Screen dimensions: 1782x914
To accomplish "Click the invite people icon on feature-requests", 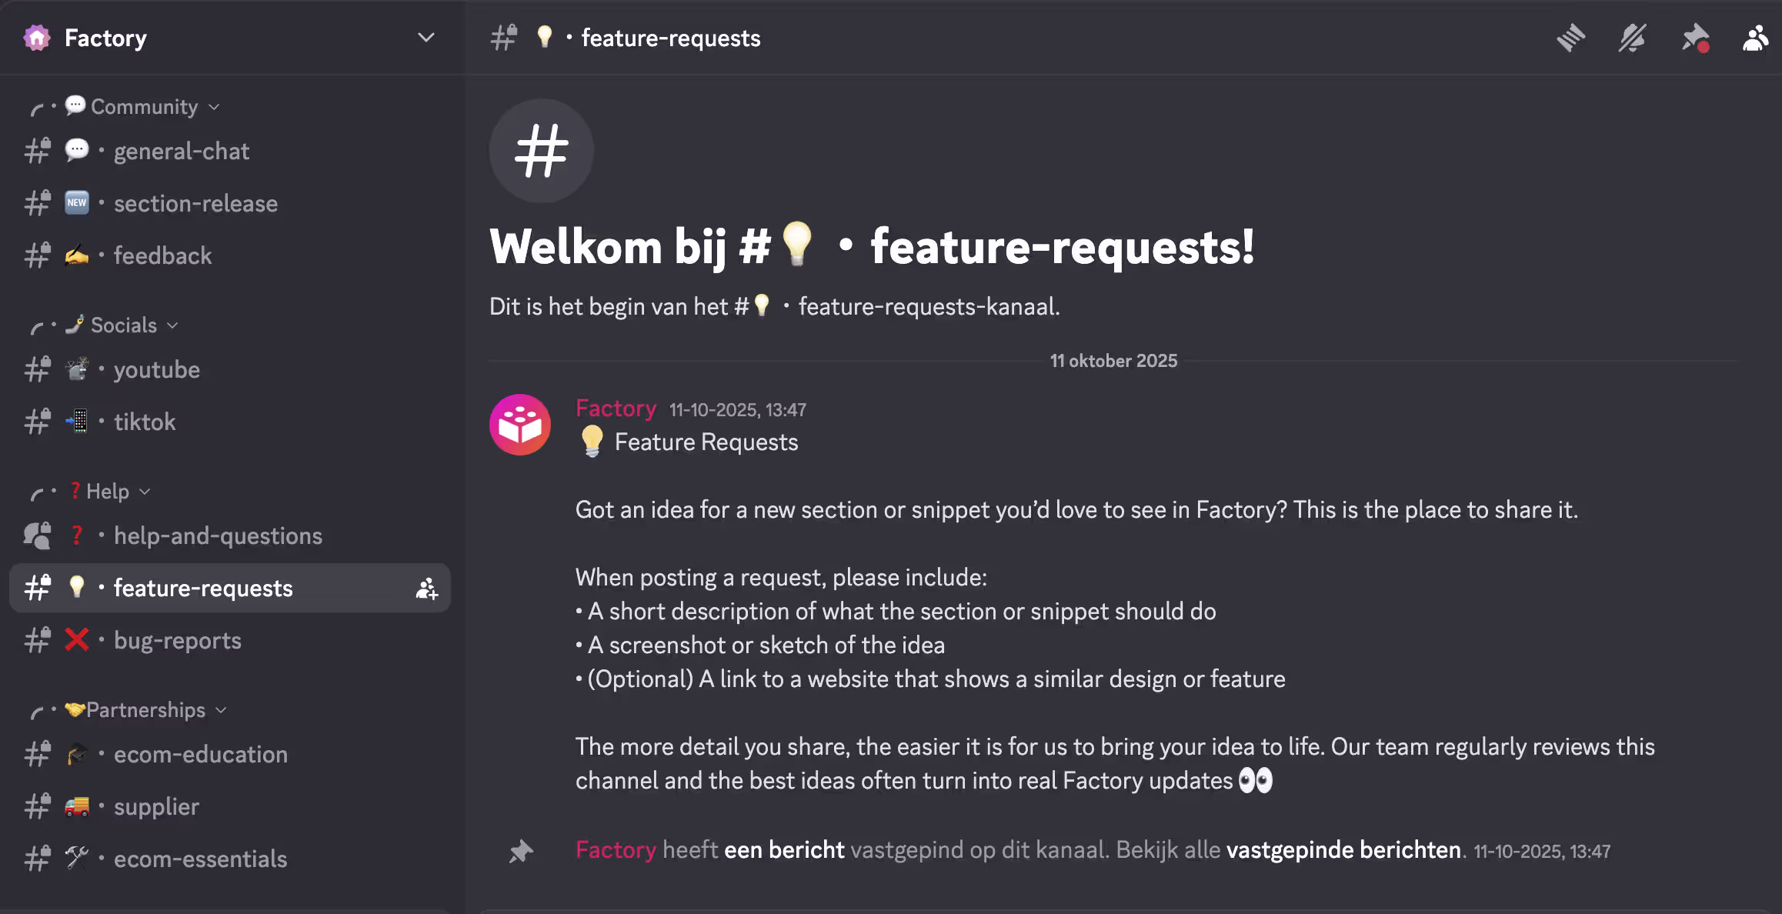I will 425,588.
